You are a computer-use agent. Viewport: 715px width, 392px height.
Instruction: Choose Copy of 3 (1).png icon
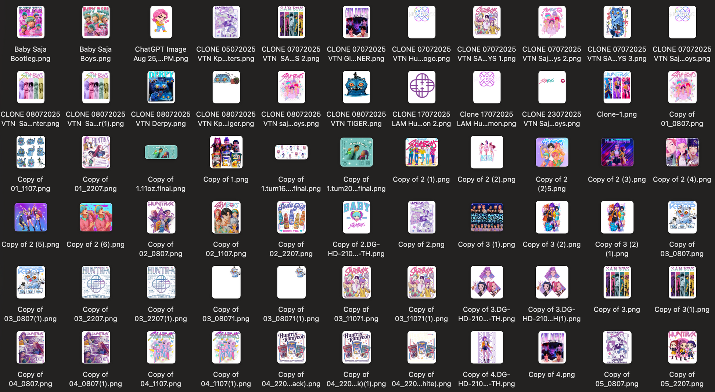pyautogui.click(x=486, y=217)
